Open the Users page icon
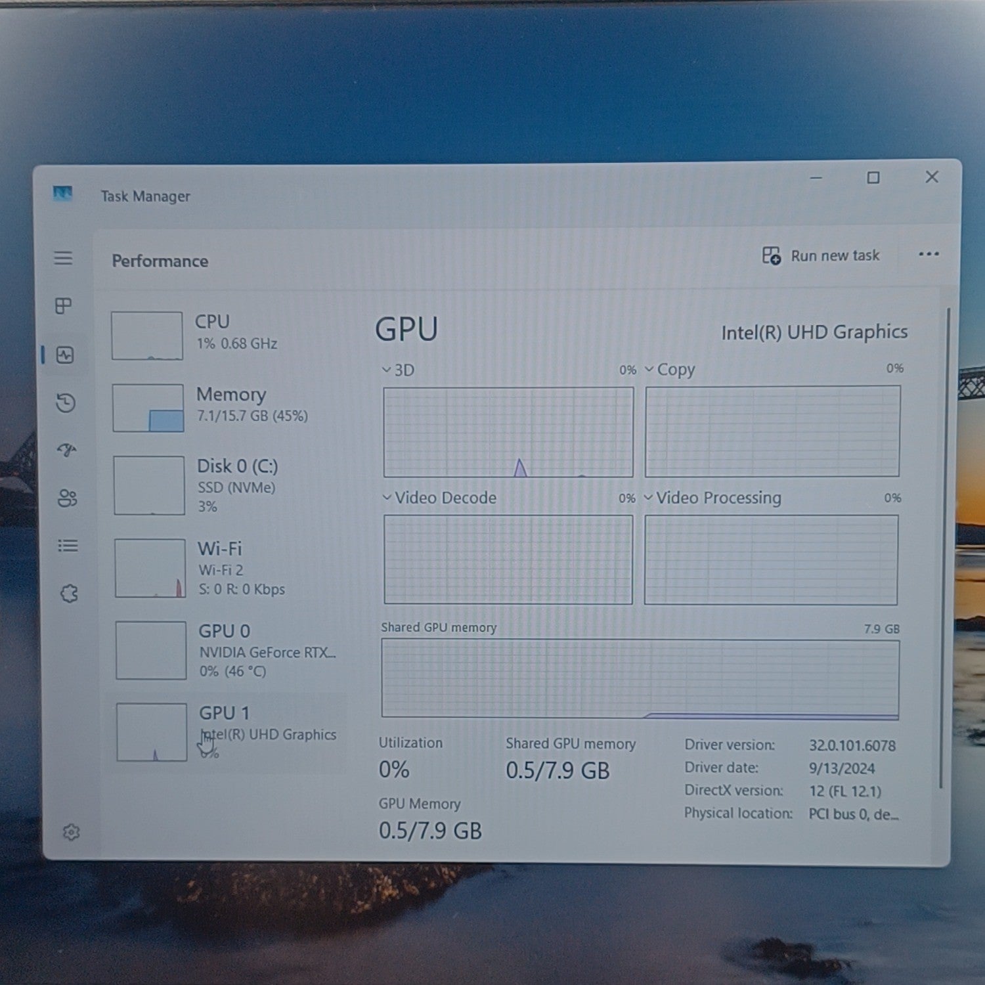The height and width of the screenshot is (985, 985). [68, 498]
